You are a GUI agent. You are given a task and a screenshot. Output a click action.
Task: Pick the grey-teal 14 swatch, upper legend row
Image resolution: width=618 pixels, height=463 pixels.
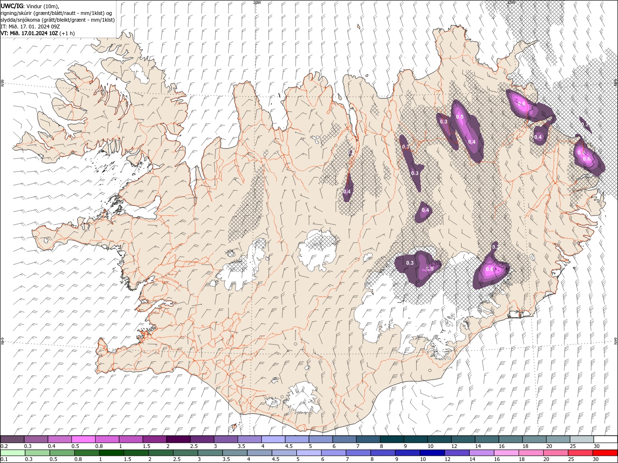486,439
